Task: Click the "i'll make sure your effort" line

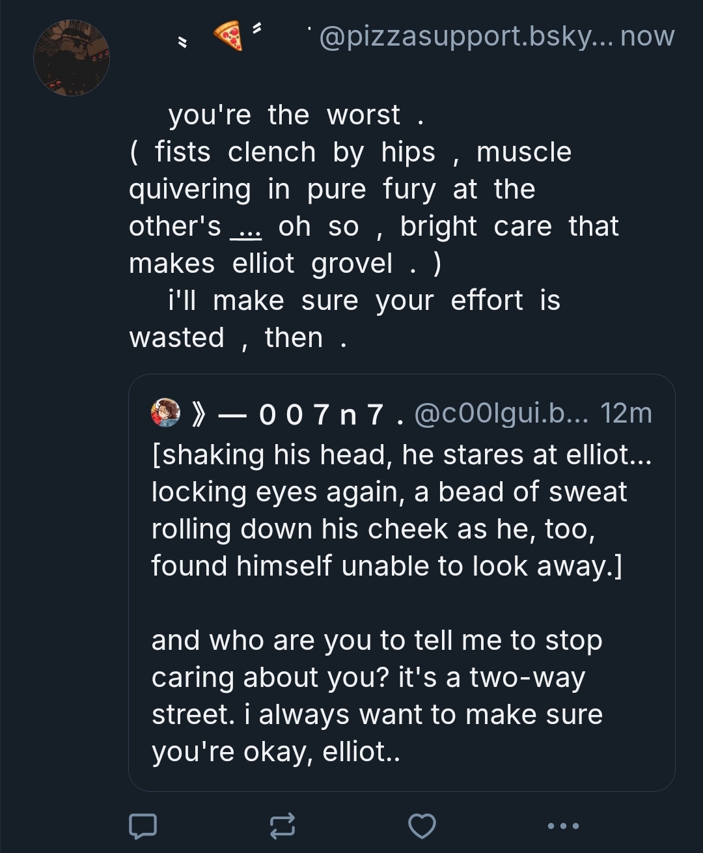Action: click(363, 301)
